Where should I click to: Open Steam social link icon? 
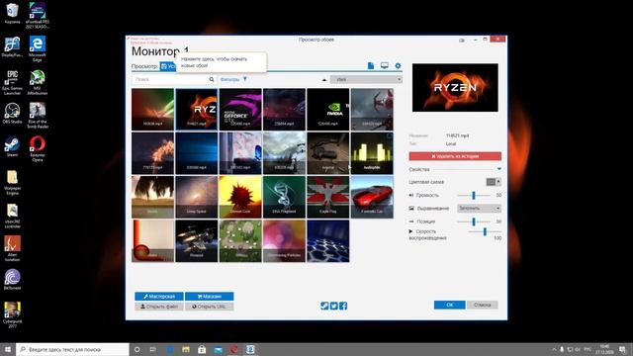pyautogui.click(x=324, y=306)
